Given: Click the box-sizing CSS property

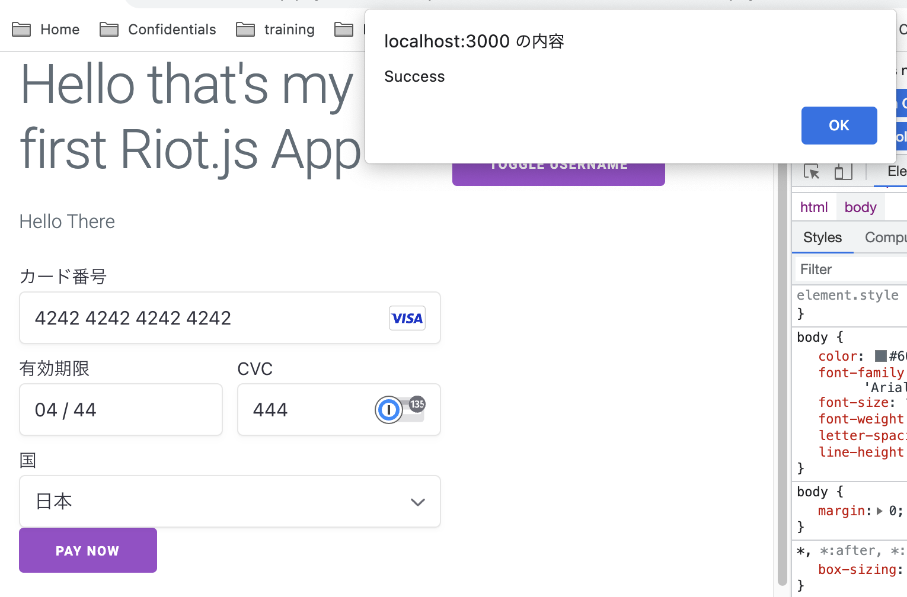Looking at the screenshot, I should pyautogui.click(x=857, y=569).
